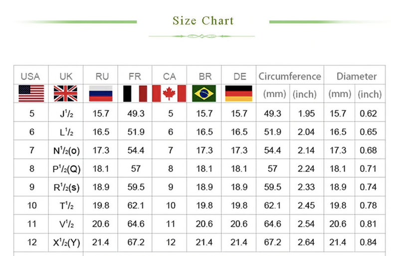Click the French flag icon
The height and width of the screenshot is (256, 396).
[x=135, y=94]
